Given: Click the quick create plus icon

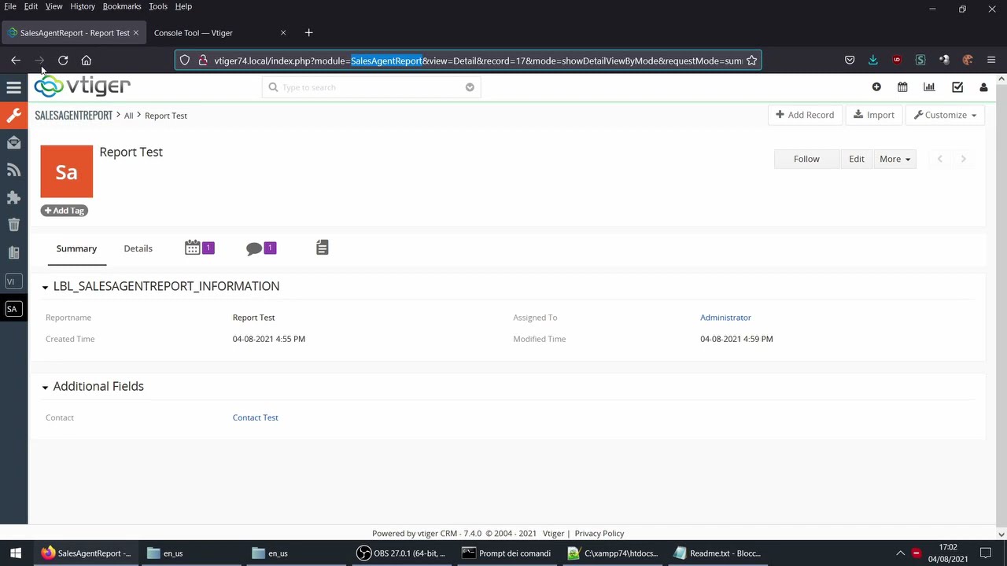Looking at the screenshot, I should pyautogui.click(x=876, y=87).
